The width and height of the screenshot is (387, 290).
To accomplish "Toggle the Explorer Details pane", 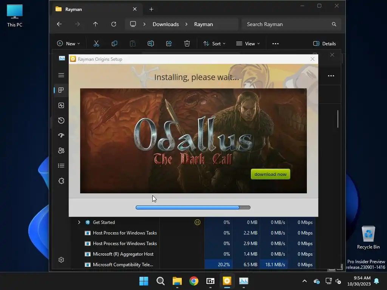I will pos(324,44).
